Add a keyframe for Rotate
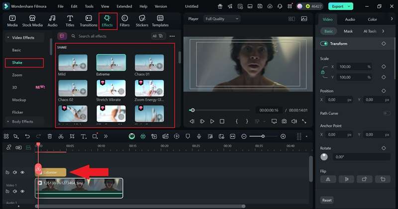The height and width of the screenshot is (209, 398). (384, 148)
